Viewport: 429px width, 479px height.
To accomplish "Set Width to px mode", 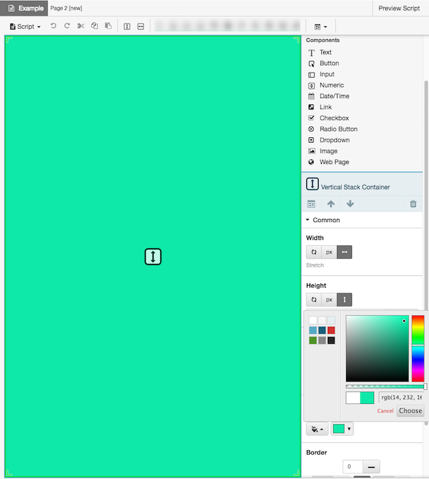I will pyautogui.click(x=329, y=252).
